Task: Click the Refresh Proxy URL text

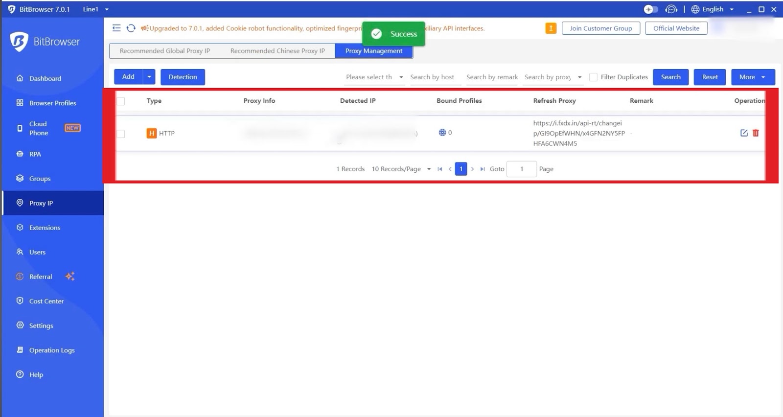Action: 579,133
